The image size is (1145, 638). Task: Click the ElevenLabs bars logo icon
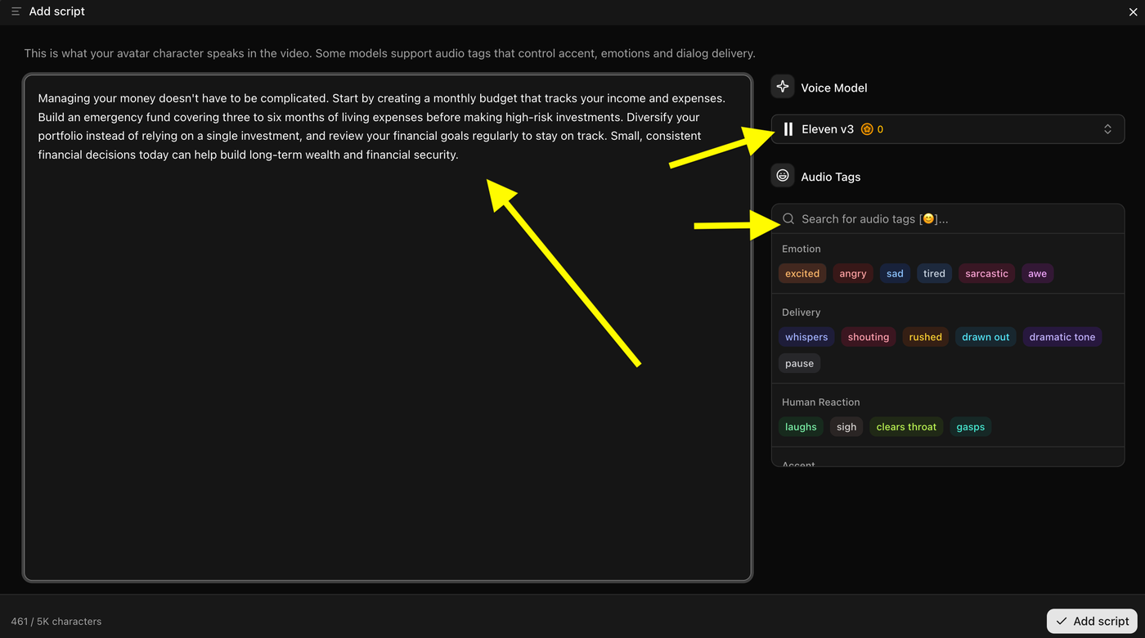coord(788,129)
